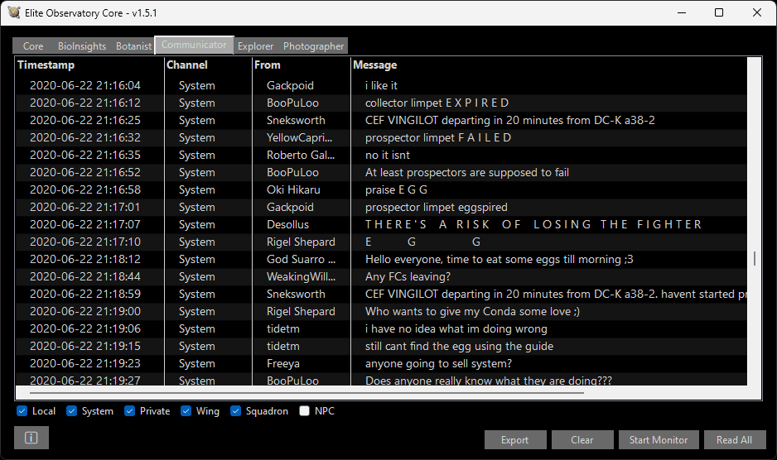The width and height of the screenshot is (777, 460).
Task: Open the Photographer tab
Action: (313, 46)
